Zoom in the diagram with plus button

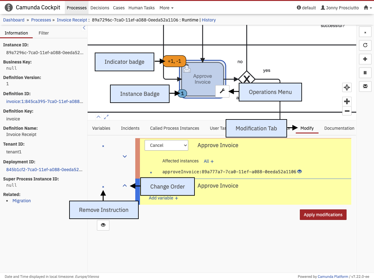(x=347, y=101)
